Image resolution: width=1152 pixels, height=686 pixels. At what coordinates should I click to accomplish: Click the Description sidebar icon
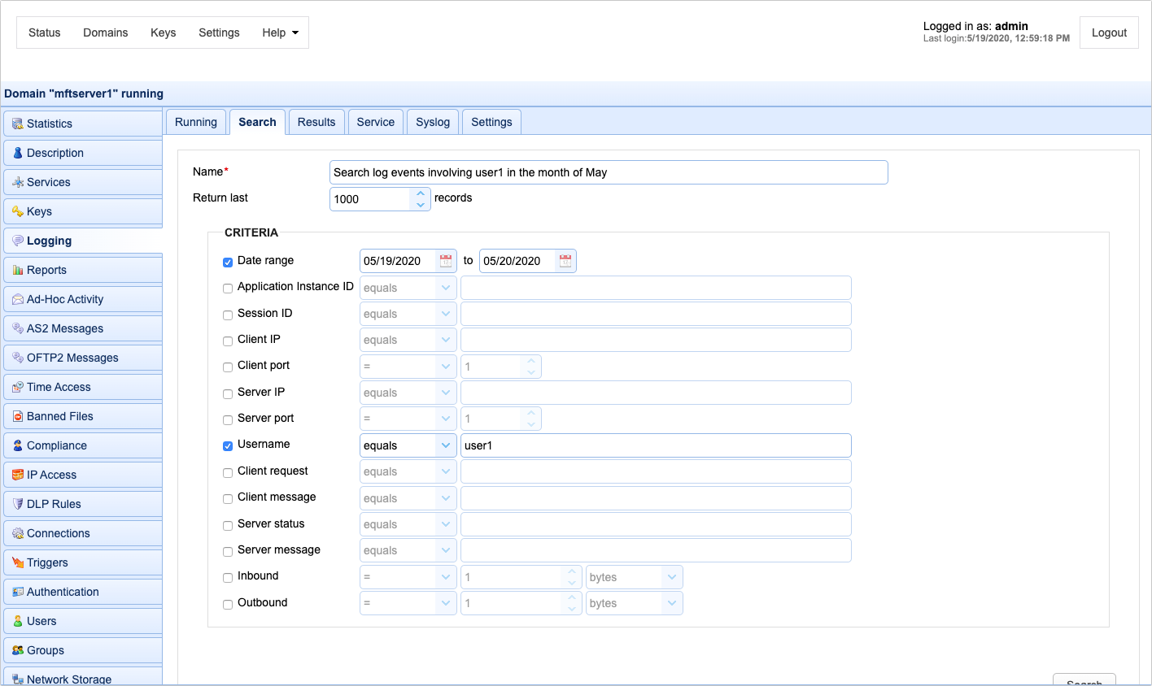(18, 153)
